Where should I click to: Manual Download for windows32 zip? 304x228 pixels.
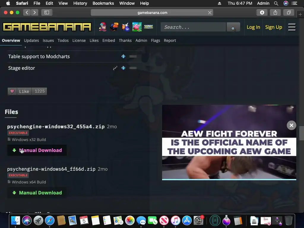pos(37,150)
